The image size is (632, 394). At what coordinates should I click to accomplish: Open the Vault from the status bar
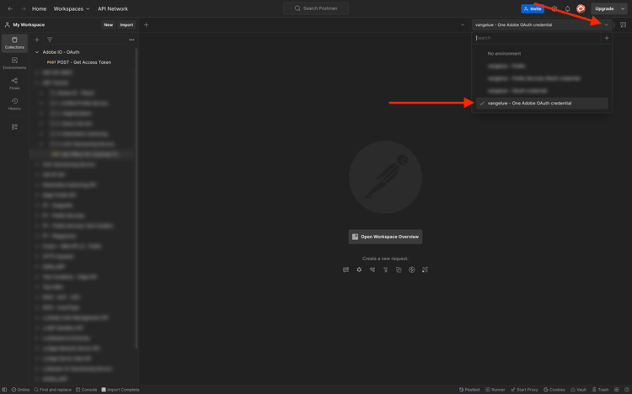578,390
